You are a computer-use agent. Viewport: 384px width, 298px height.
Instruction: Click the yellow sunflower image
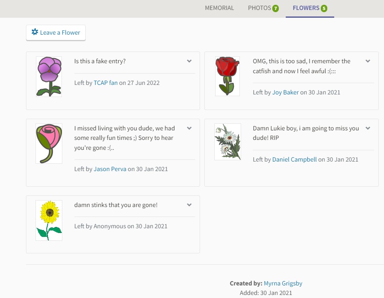click(x=49, y=220)
